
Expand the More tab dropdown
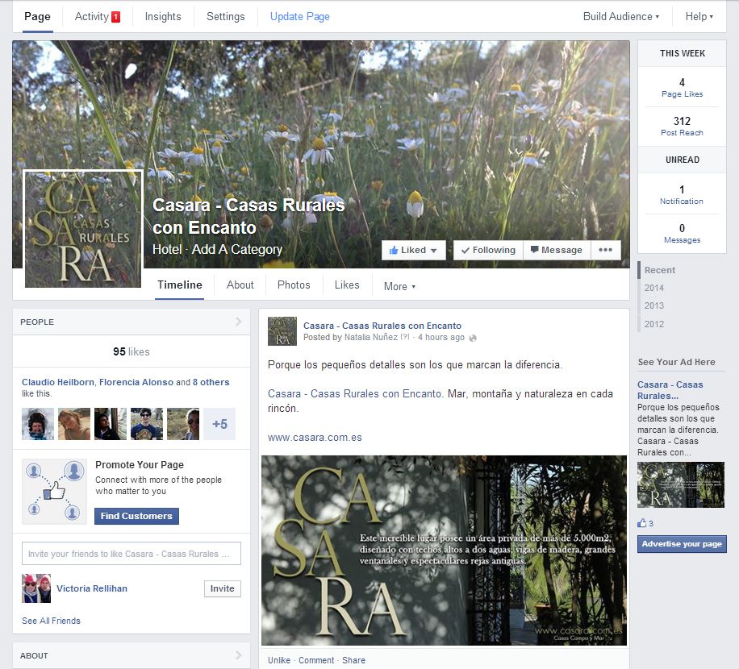[399, 286]
